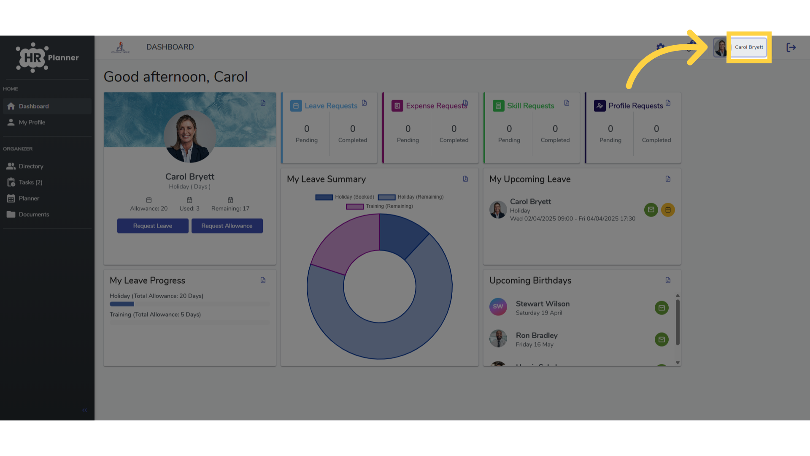This screenshot has height=456, width=810.
Task: Open the Skill Requests card title
Action: [531, 106]
